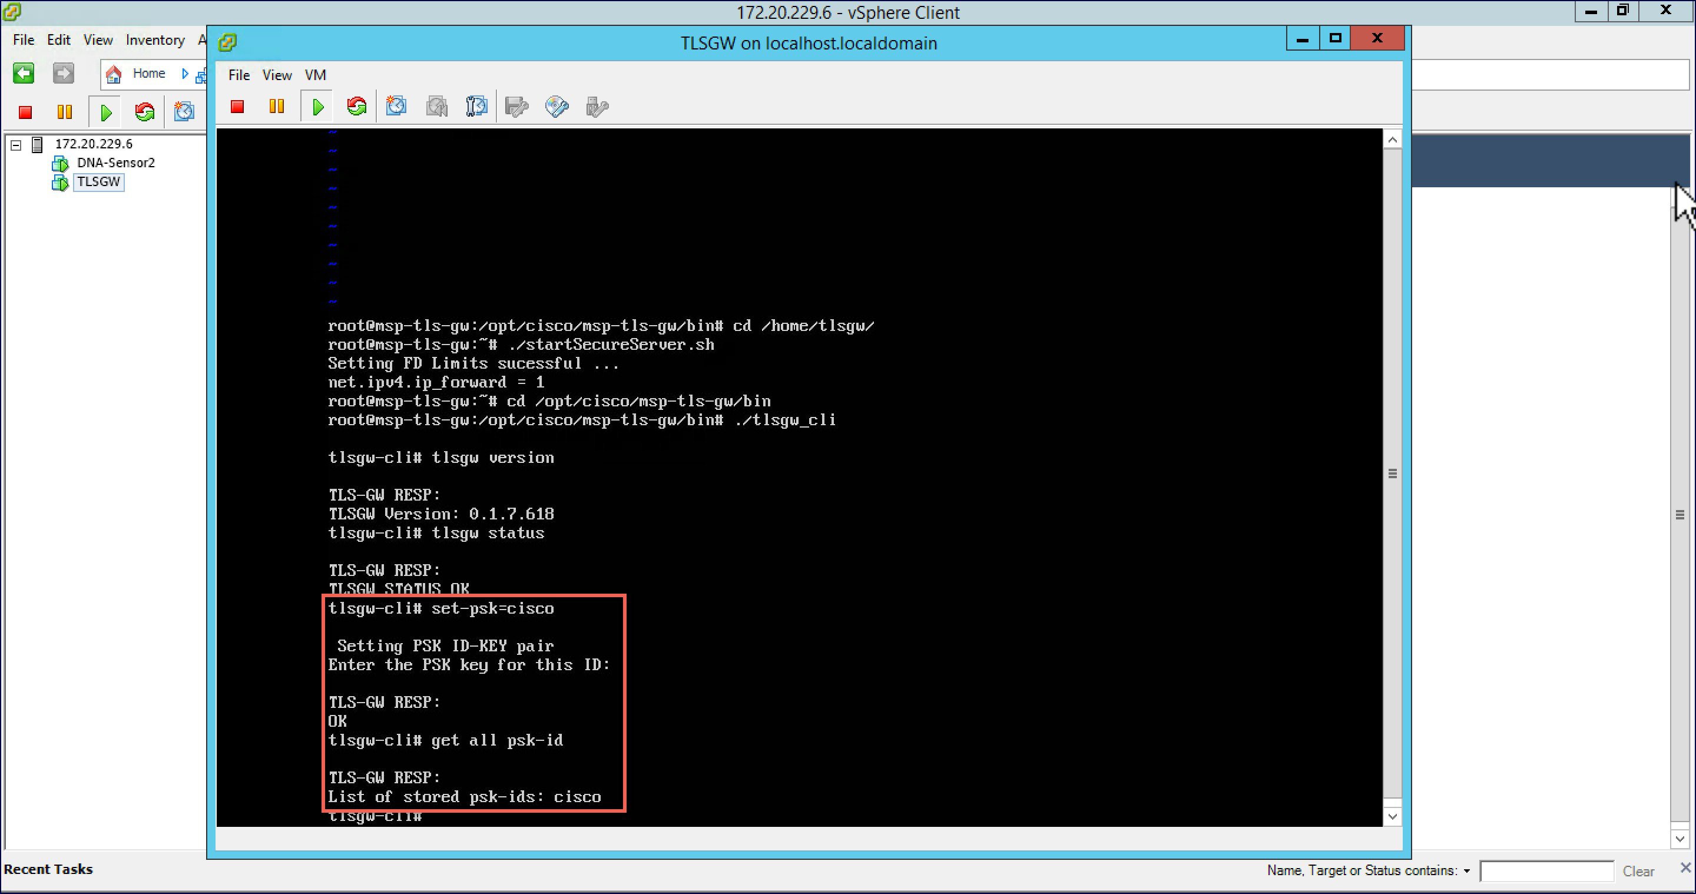
Task: Click the Connect CD/DVD icon in console toolbar
Action: coord(556,107)
